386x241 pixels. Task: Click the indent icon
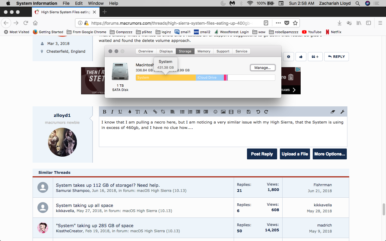tap(206, 112)
